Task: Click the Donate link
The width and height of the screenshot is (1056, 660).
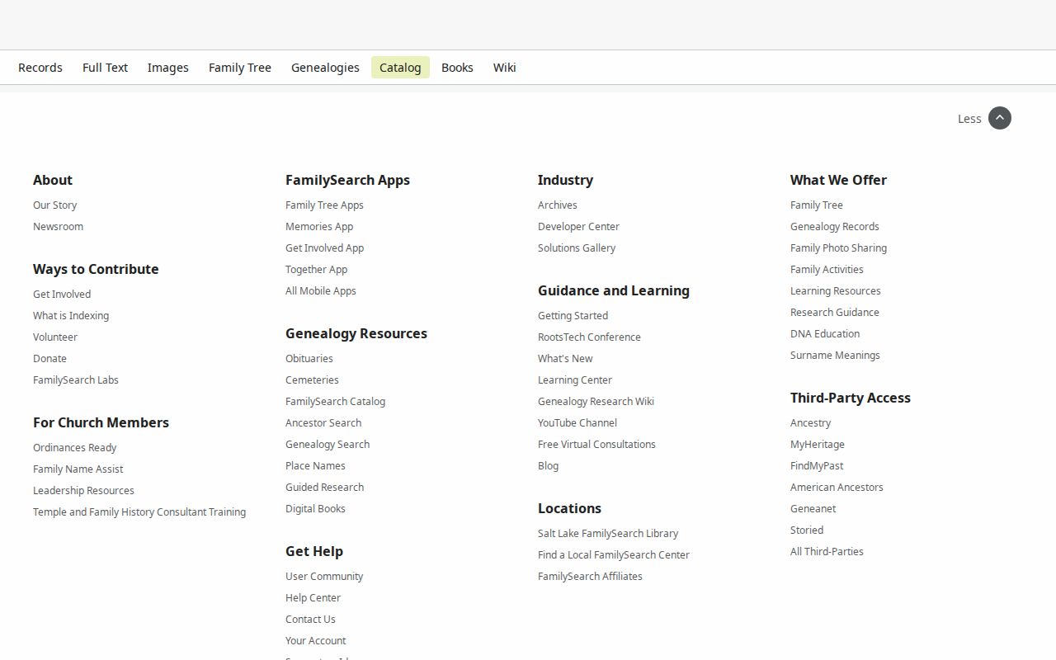Action: [49, 358]
